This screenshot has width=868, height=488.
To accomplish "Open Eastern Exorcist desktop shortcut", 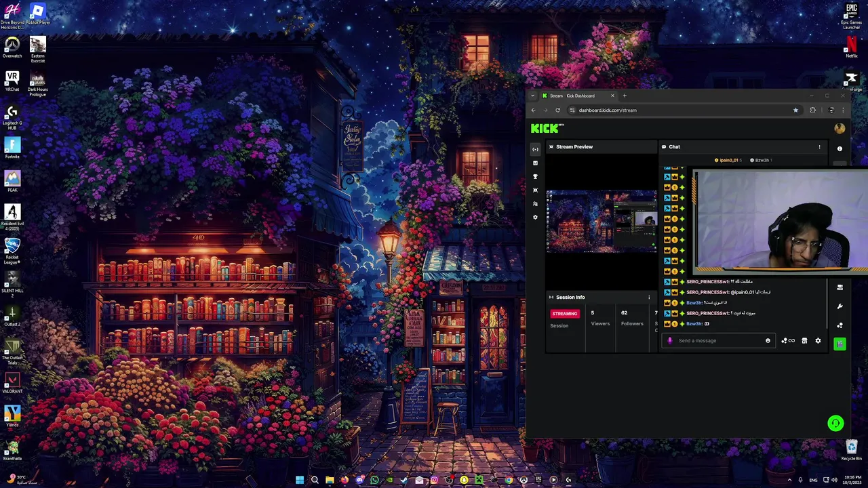I will tap(38, 49).
